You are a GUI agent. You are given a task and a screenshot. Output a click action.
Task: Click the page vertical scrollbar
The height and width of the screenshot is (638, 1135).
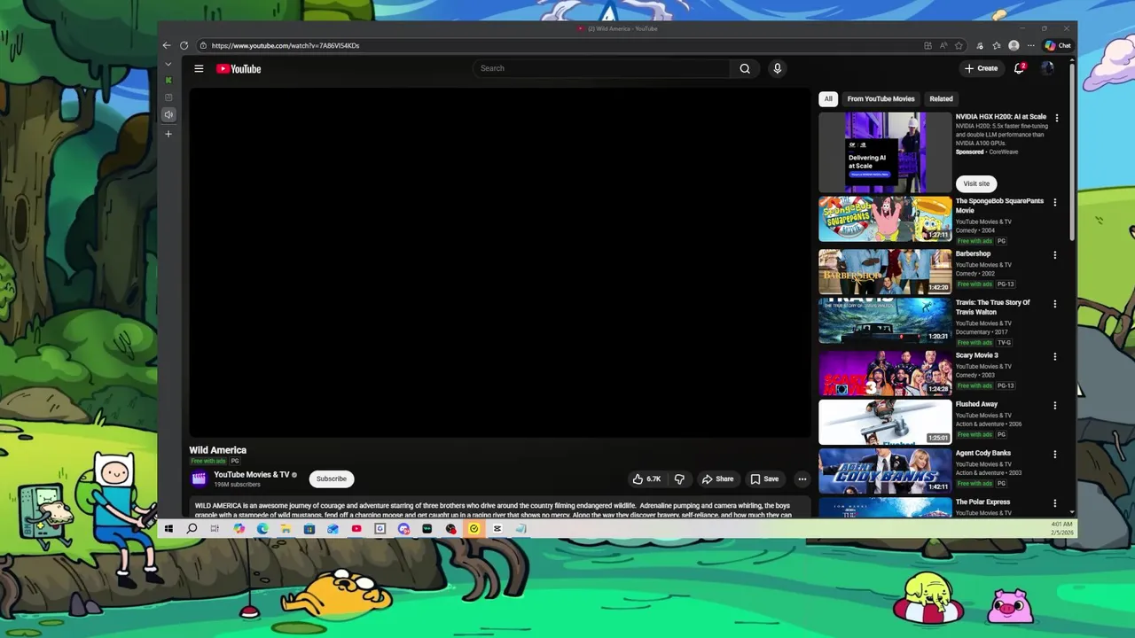[1072, 151]
